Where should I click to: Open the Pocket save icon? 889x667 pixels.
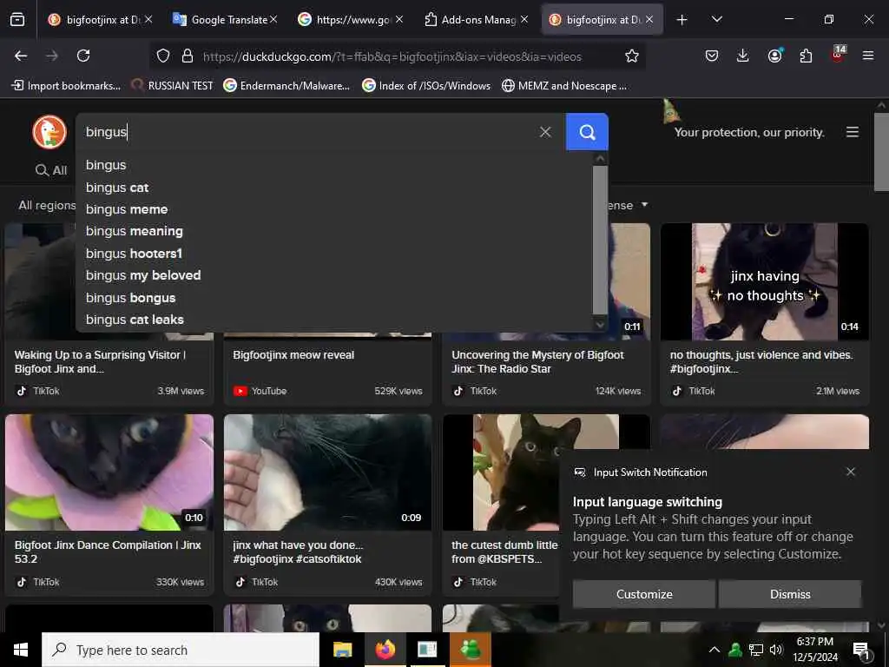coord(712,56)
